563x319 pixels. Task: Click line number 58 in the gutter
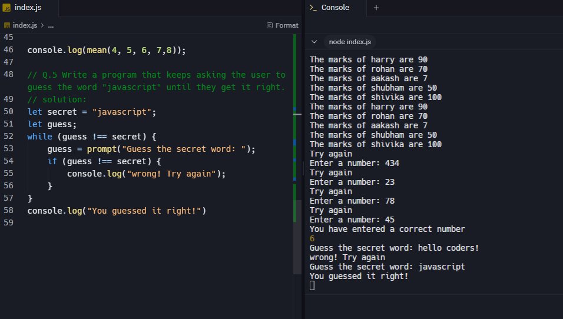pyautogui.click(x=8, y=210)
